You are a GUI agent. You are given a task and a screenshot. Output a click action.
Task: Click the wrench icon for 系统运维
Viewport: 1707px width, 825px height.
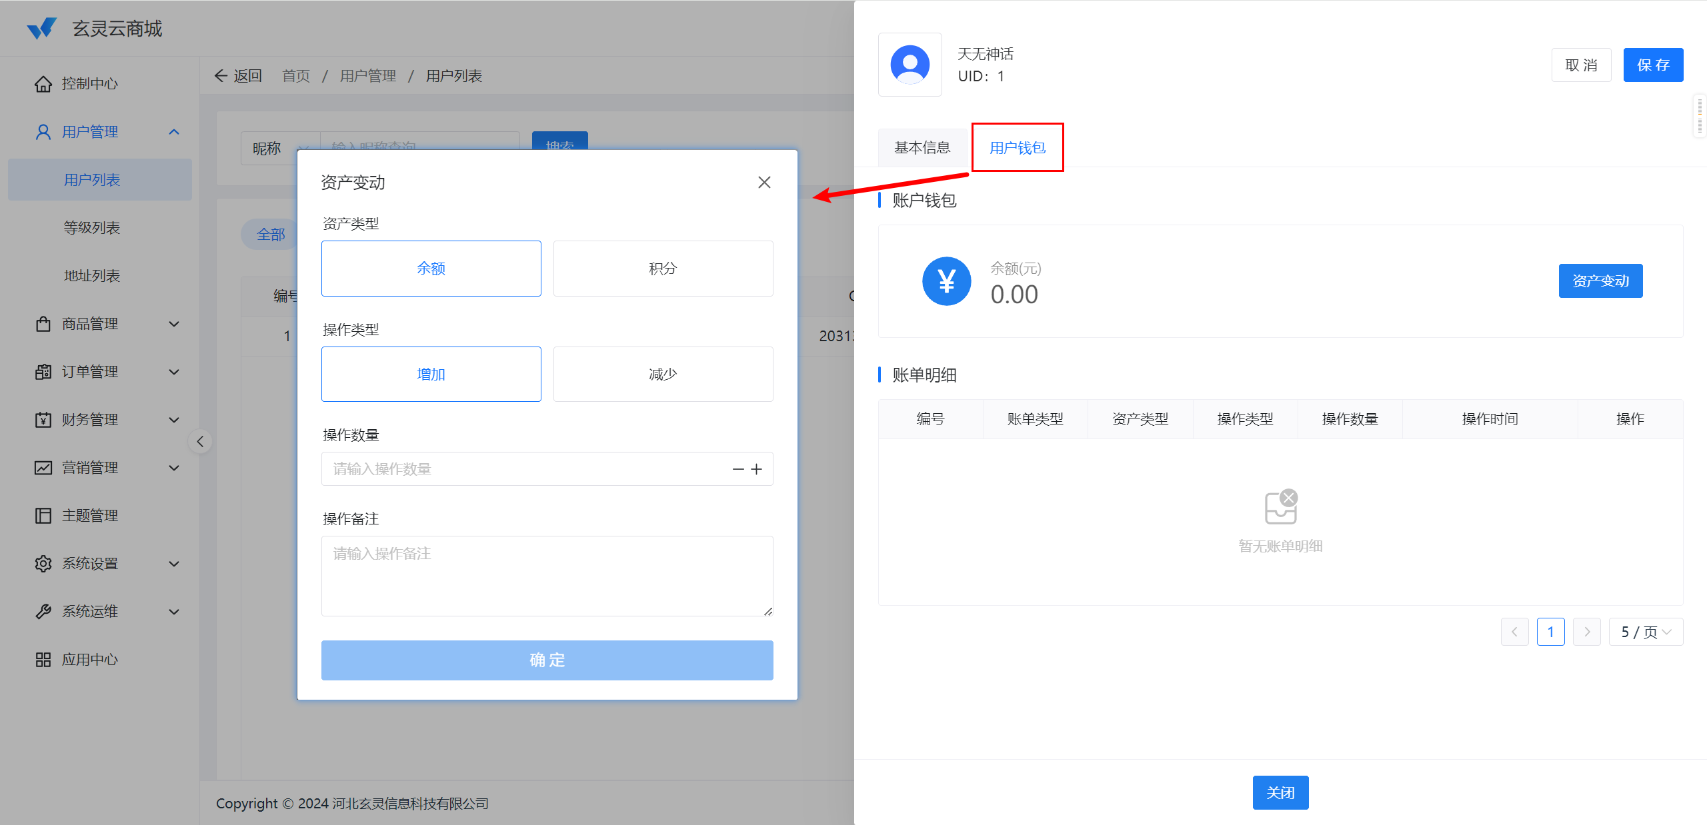[43, 612]
